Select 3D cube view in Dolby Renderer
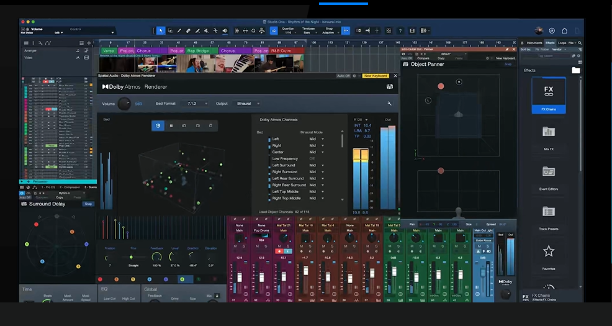This screenshot has height=326, width=612. click(x=158, y=125)
